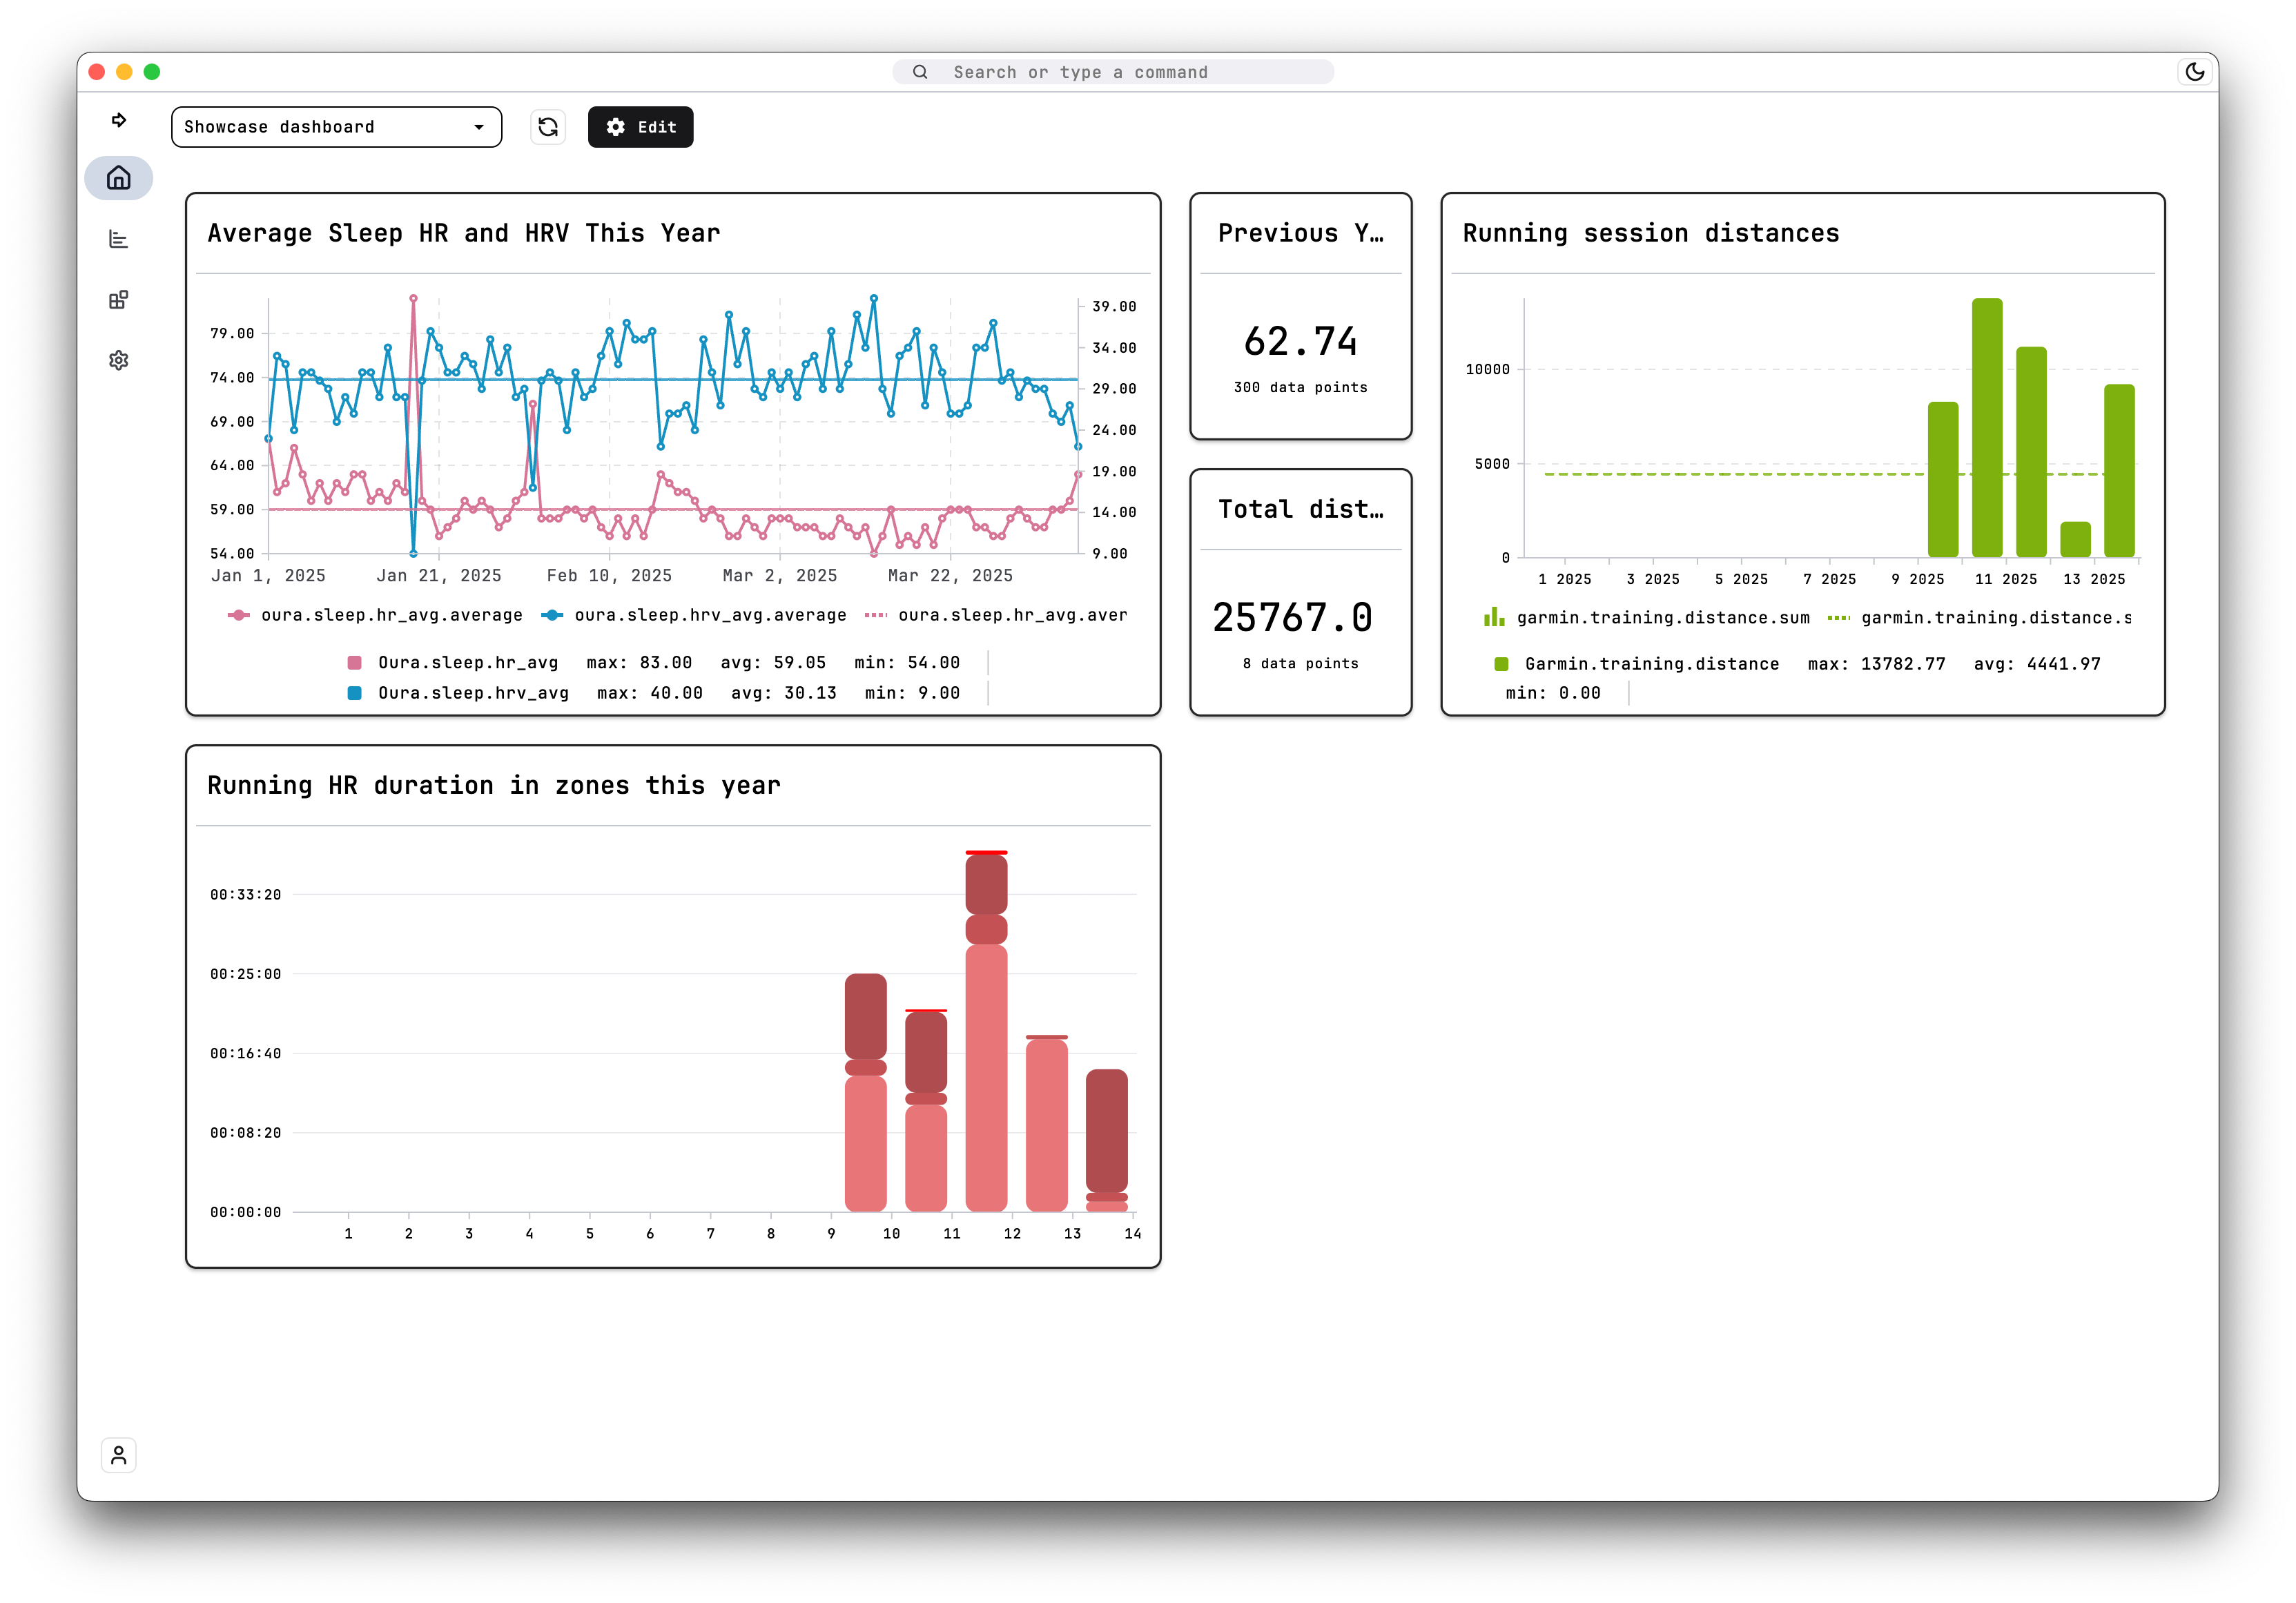Toggle dark mode with the moon icon
The height and width of the screenshot is (1603, 2296).
coord(2196,72)
